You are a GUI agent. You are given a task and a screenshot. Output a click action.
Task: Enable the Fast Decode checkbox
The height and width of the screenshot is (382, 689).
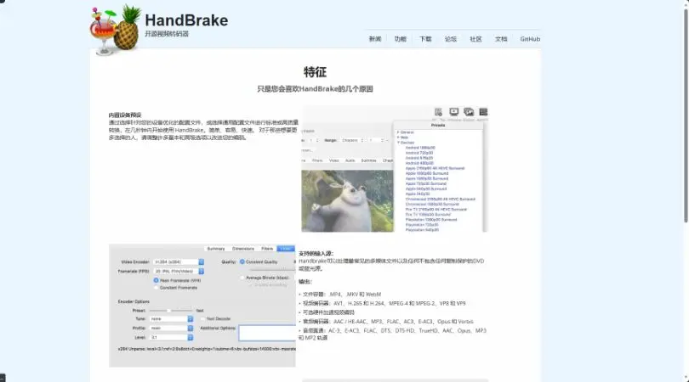click(x=202, y=319)
